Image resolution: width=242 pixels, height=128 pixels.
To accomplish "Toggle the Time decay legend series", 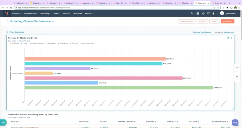I will click(x=63, y=43).
